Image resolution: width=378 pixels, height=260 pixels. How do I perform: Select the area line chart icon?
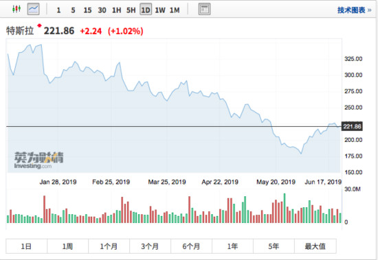(33, 10)
